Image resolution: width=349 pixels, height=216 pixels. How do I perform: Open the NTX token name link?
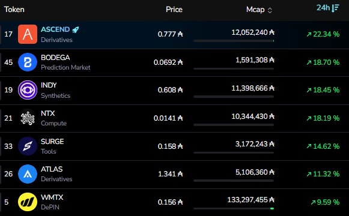pyautogui.click(x=47, y=113)
